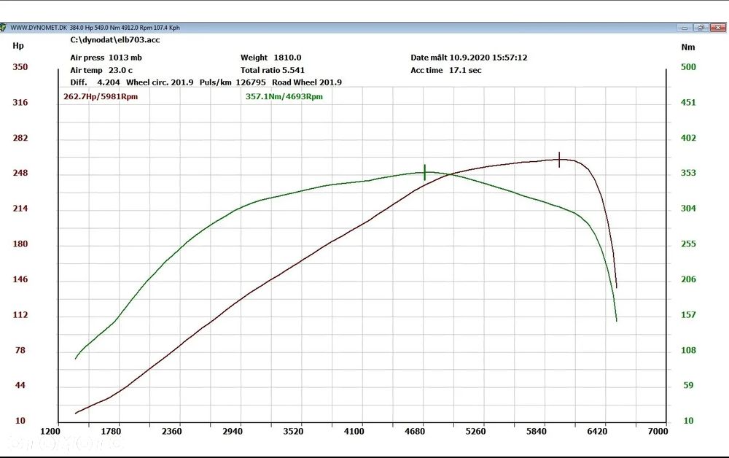Click the 5840 rpm axis label
729x458 pixels.
tap(536, 432)
